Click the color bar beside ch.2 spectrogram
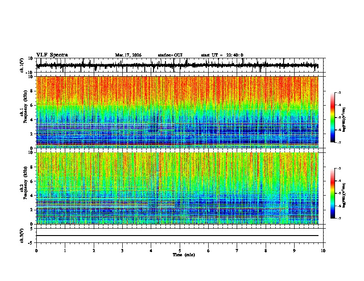This screenshot has height=281, width=364. [x=333, y=193]
